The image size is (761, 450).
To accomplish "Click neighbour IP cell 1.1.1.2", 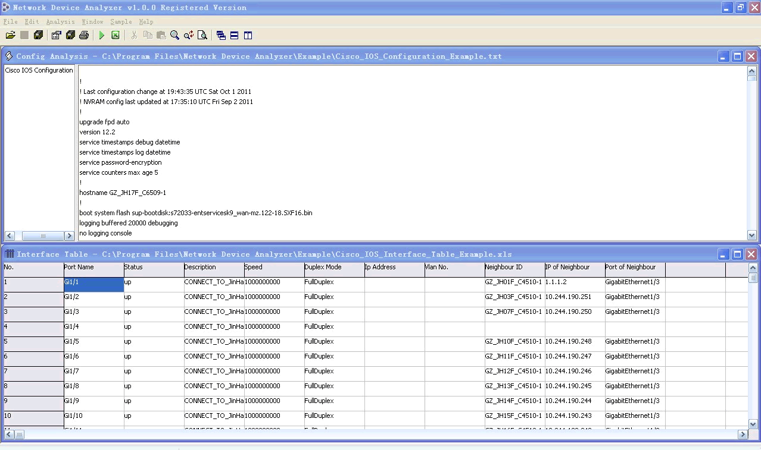I will [x=575, y=285].
